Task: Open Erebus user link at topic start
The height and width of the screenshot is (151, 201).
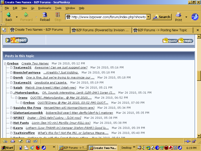Action: pyautogui.click(x=13, y=63)
